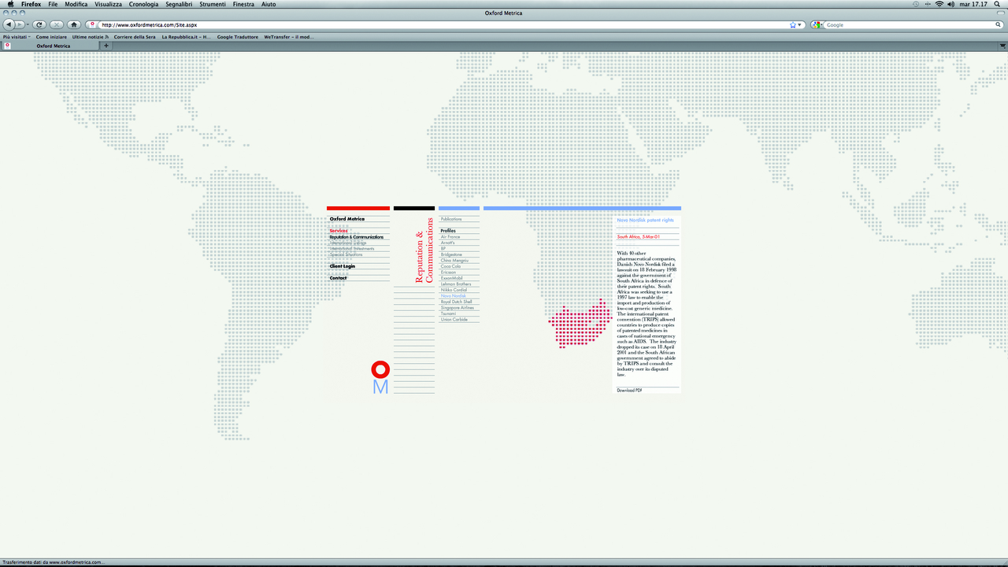Open the browser home page icon

tap(74, 24)
